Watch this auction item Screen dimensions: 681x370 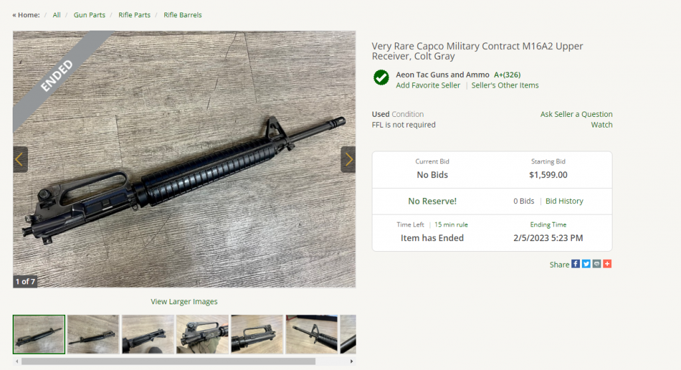click(x=601, y=125)
